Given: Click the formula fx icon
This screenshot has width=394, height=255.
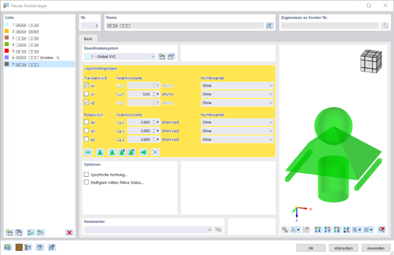Looking at the screenshot, I should coord(52,247).
